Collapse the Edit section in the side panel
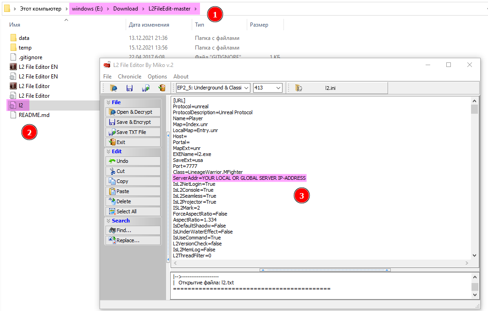Image resolution: width=488 pixels, height=311 pixels. (108, 151)
